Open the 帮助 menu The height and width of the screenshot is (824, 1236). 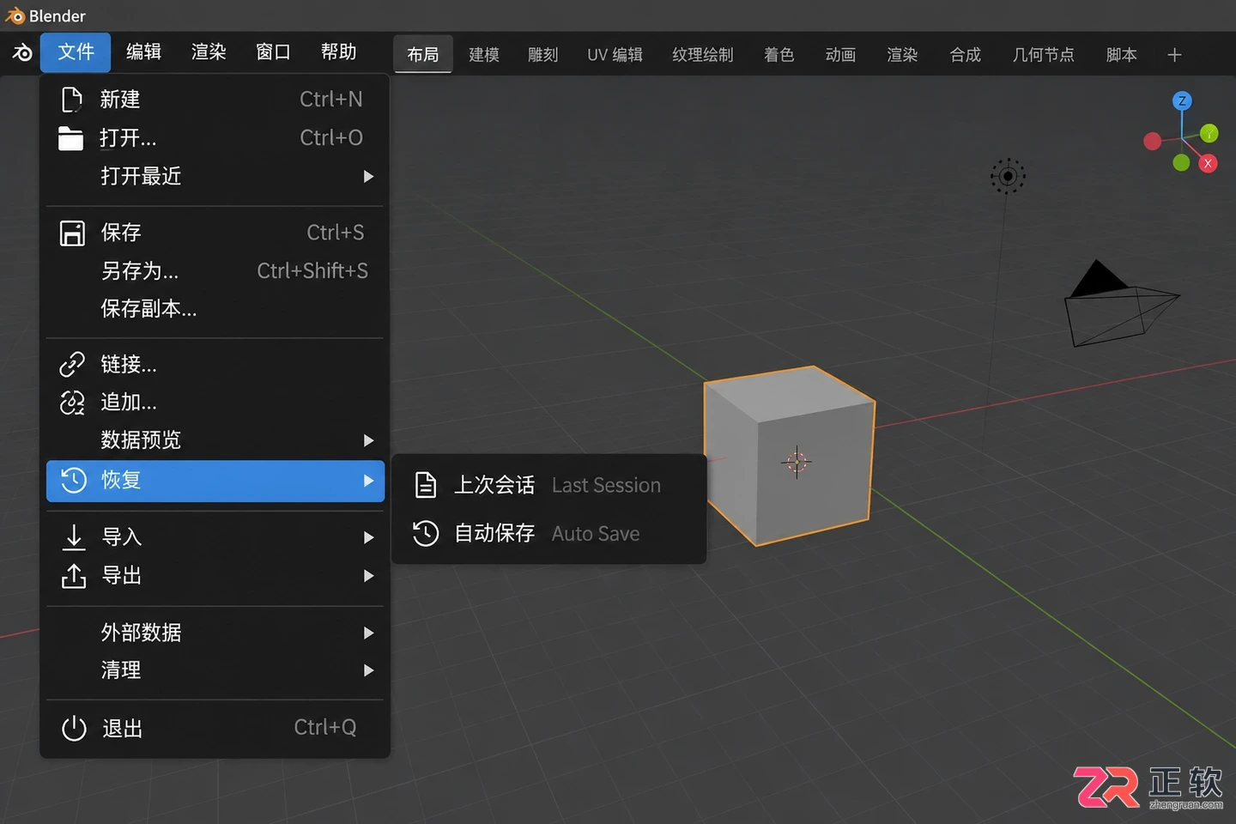click(x=338, y=52)
